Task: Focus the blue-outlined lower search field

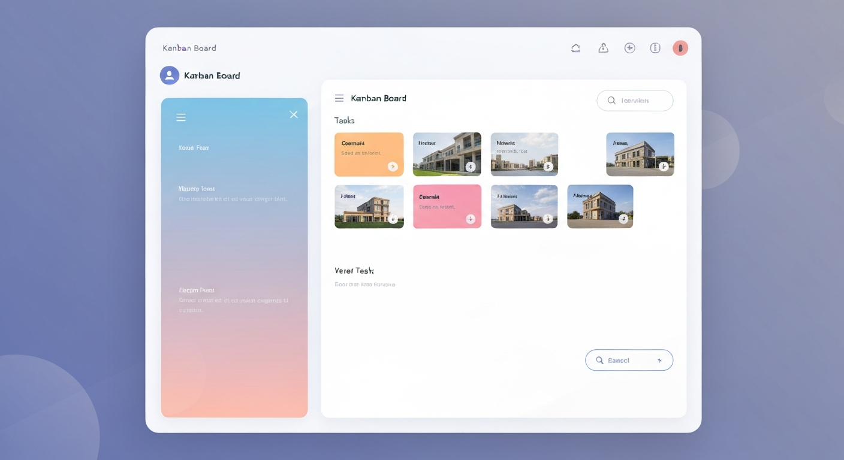Action: (x=629, y=360)
